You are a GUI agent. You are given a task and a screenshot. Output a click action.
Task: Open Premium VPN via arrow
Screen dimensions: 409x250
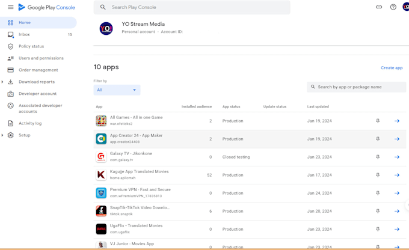click(x=397, y=193)
